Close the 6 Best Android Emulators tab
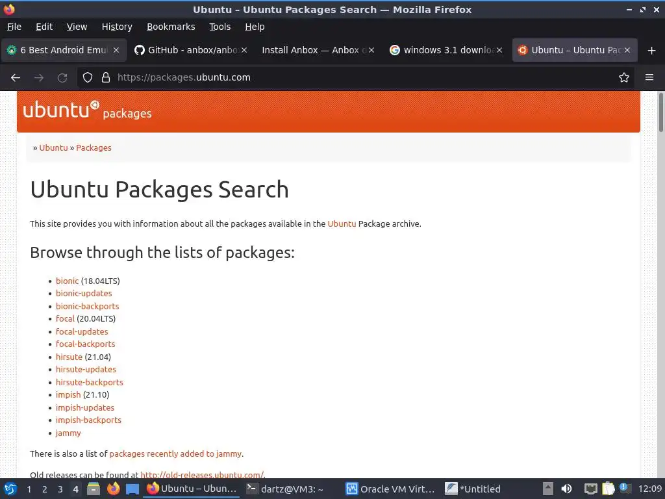Image resolution: width=665 pixels, height=499 pixels. (116, 50)
